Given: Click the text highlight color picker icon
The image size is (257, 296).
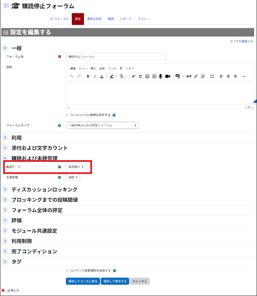Looking at the screenshot, I should tap(112, 76).
